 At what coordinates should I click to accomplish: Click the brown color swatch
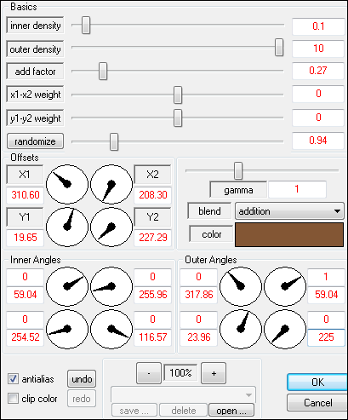[x=289, y=234]
